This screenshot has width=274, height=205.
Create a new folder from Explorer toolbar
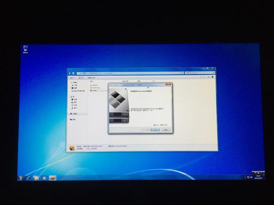[91, 78]
